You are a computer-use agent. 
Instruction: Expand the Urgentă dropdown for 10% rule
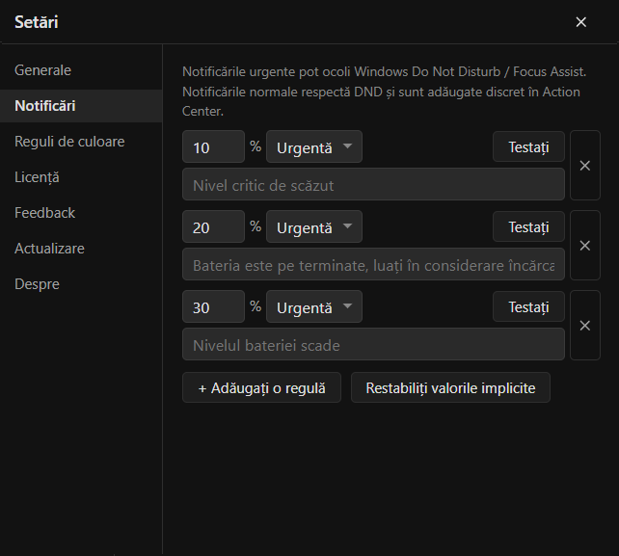pos(314,146)
